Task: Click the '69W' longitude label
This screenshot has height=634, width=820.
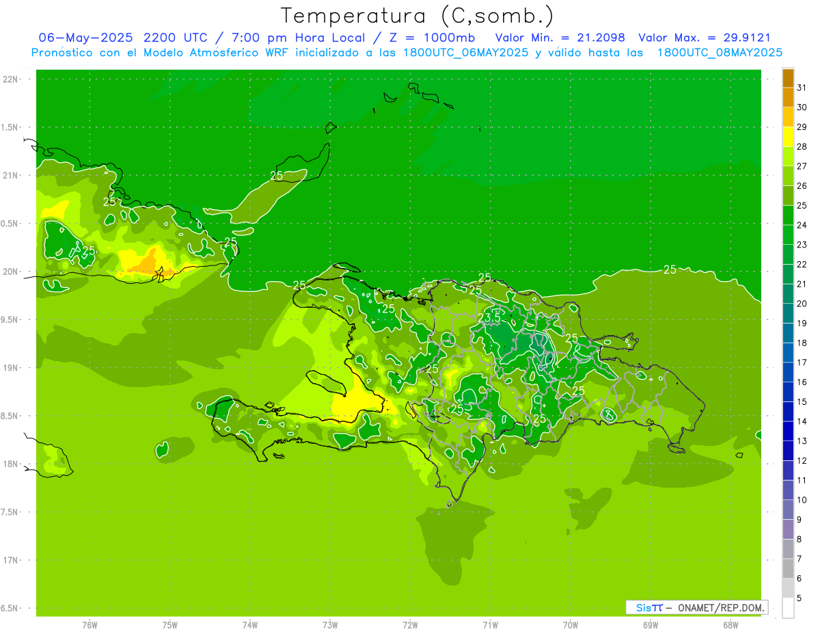Action: tap(650, 625)
